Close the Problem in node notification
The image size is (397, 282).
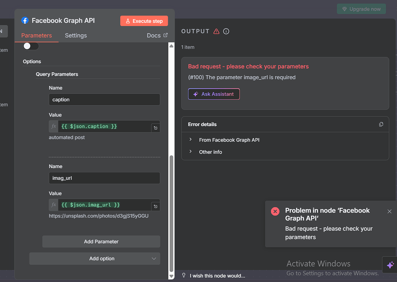(x=390, y=211)
